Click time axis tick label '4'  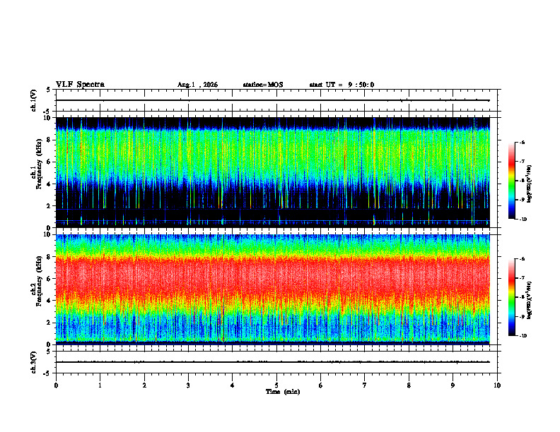click(x=233, y=385)
